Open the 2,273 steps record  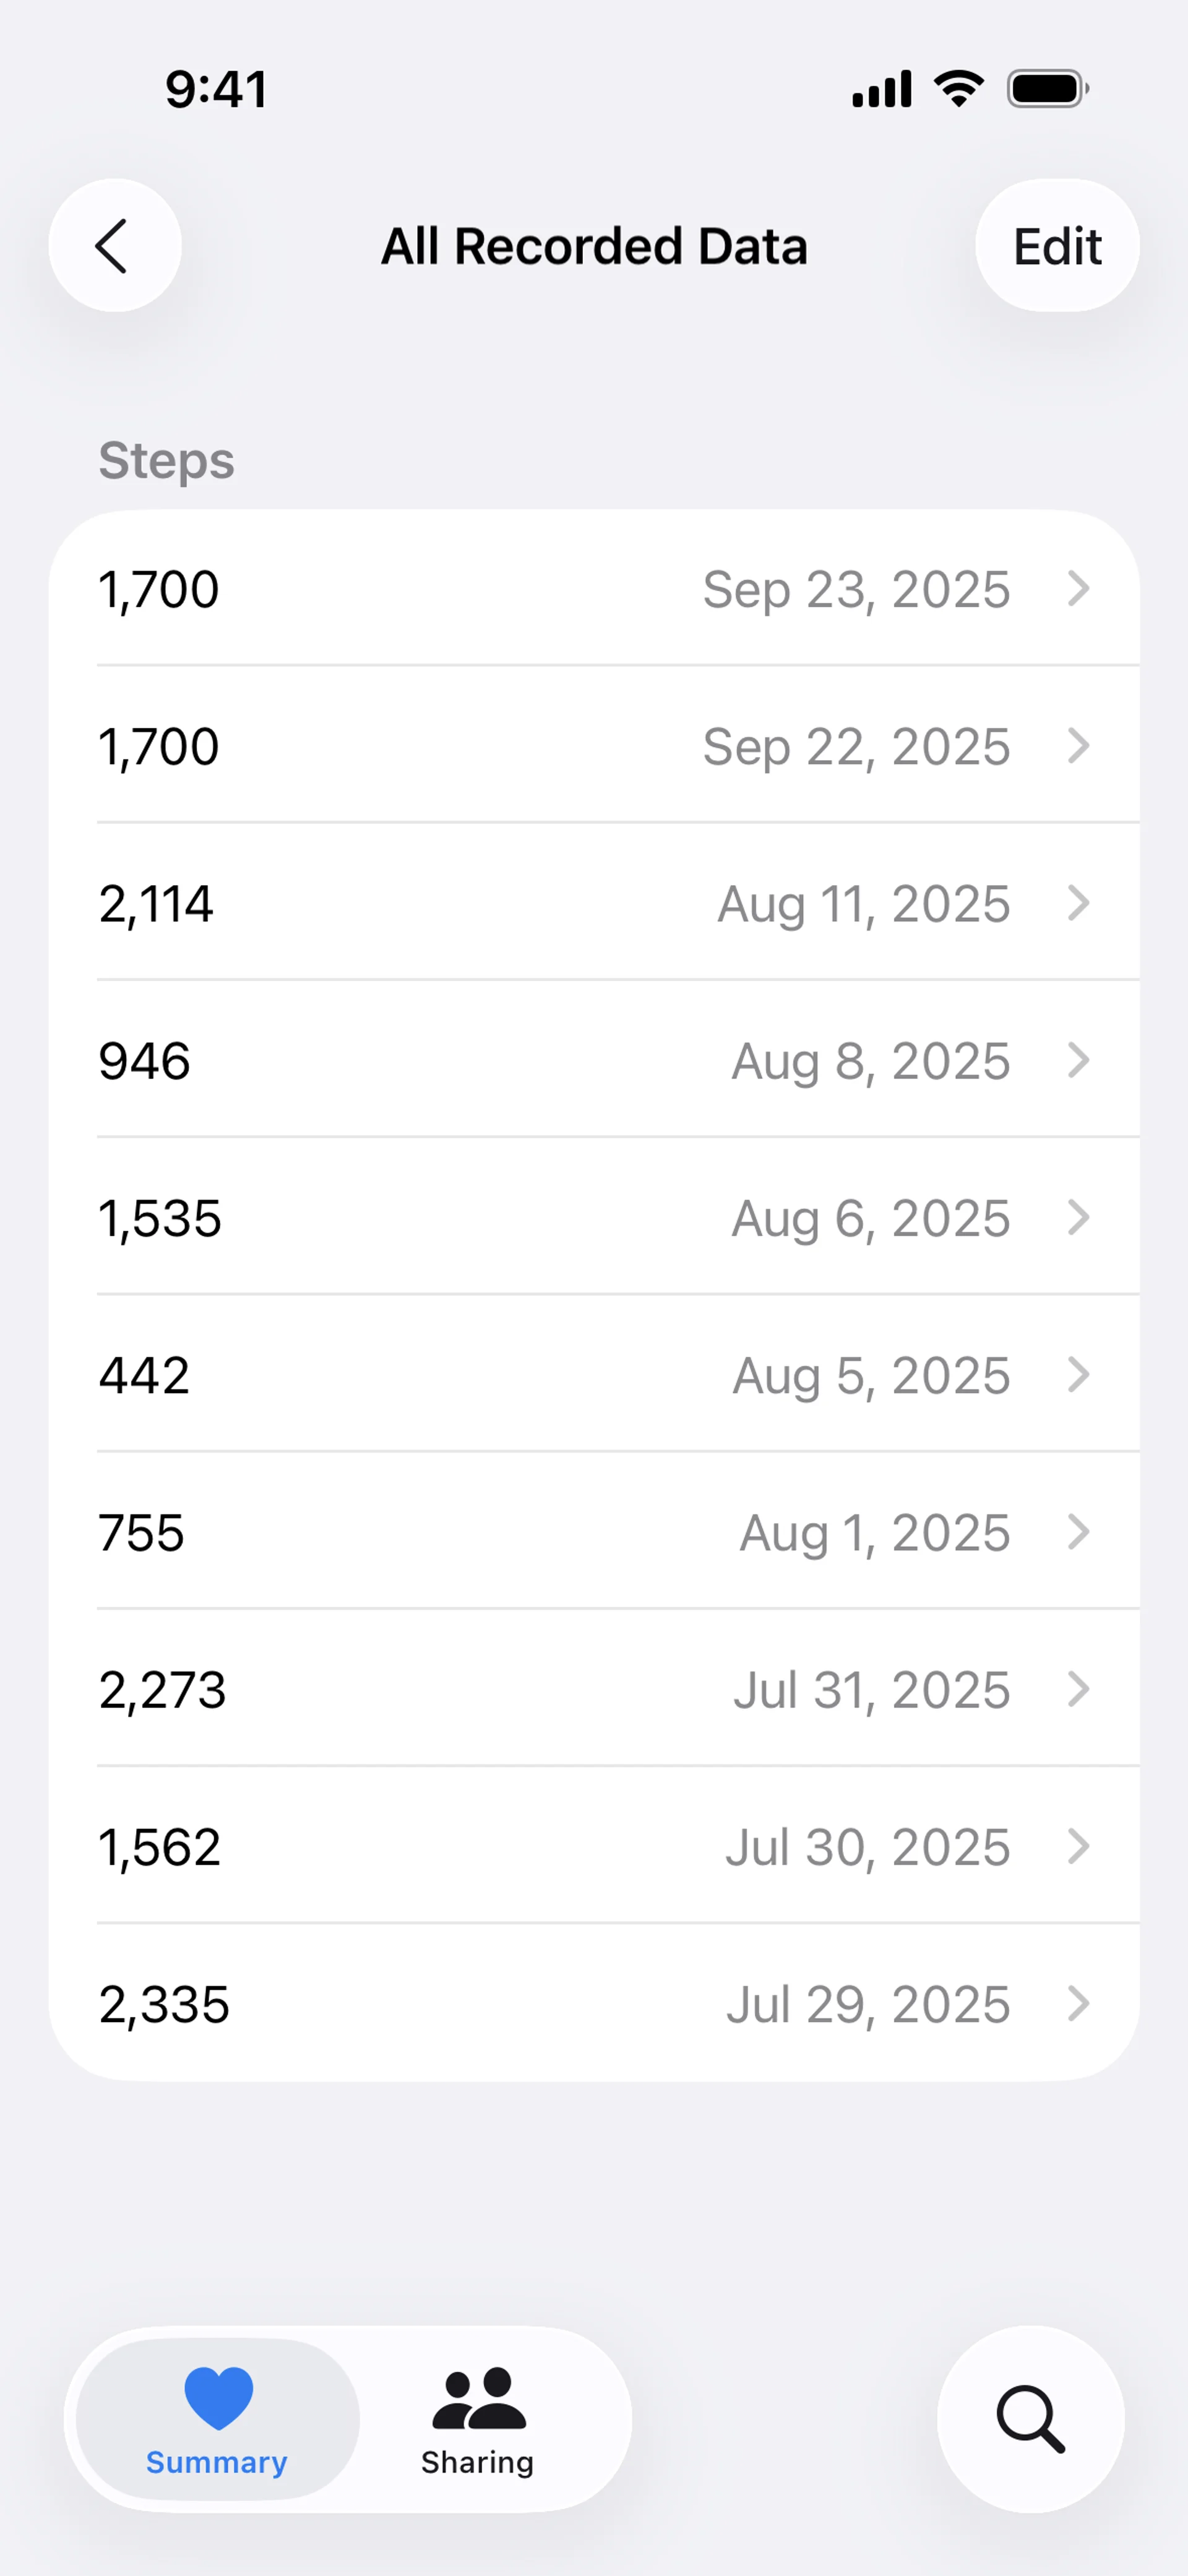[594, 1689]
